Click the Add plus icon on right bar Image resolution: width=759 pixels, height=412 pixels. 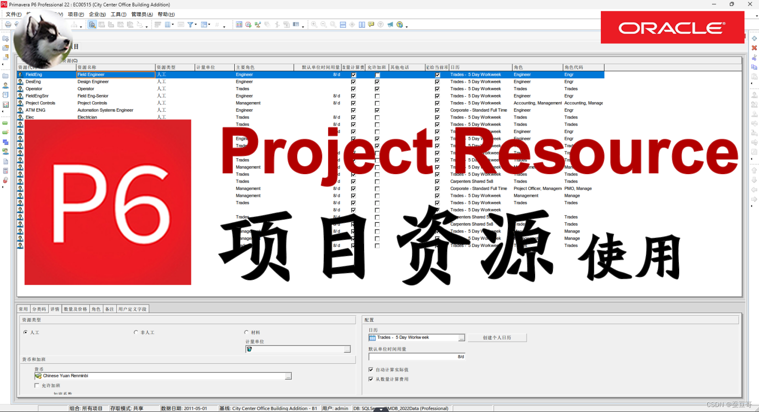(x=754, y=38)
